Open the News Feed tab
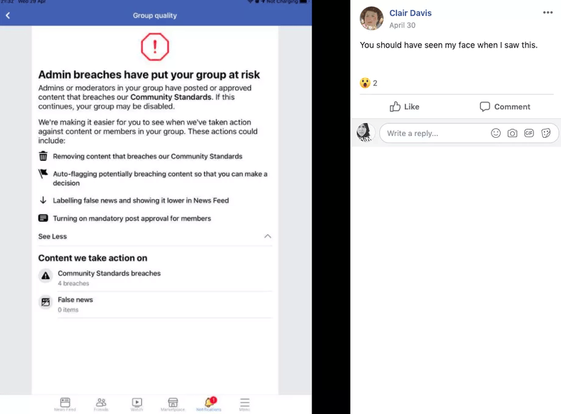 (65, 404)
